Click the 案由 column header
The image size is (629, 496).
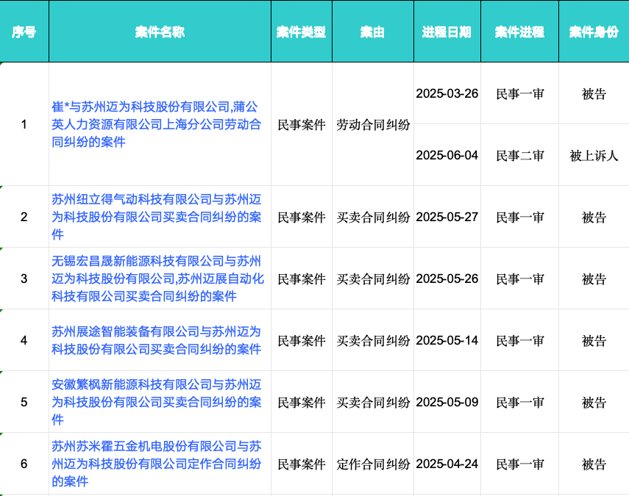[373, 32]
